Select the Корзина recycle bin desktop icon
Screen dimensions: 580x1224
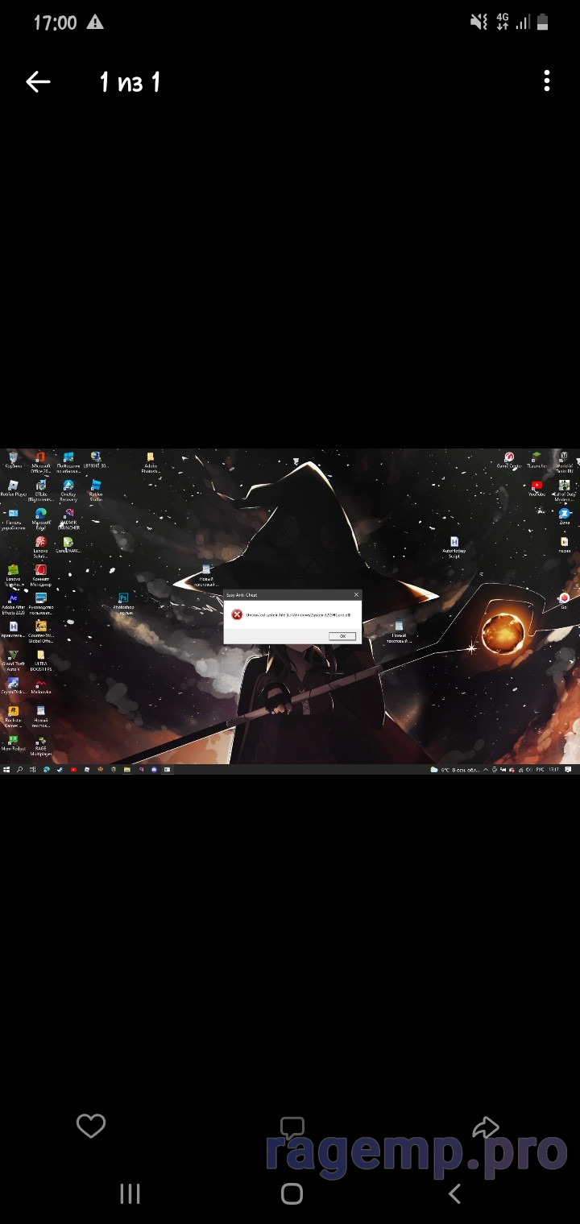pos(14,461)
